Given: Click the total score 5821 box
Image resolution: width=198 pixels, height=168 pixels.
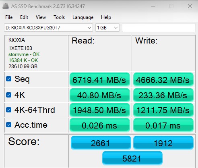Looking at the screenshot, I should (x=132, y=158).
